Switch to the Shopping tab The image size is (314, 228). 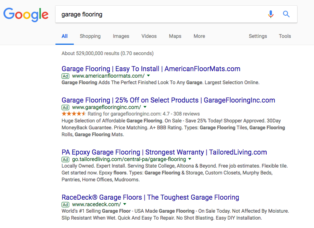[x=90, y=36]
